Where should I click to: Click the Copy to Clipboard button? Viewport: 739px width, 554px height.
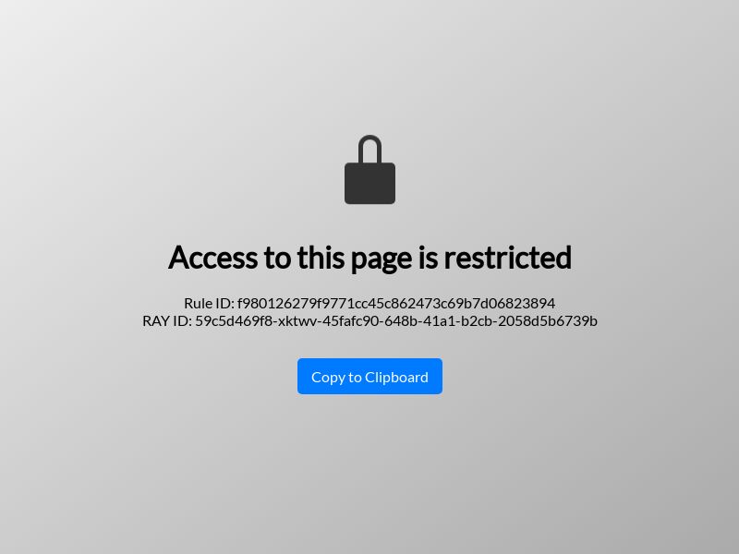point(370,377)
